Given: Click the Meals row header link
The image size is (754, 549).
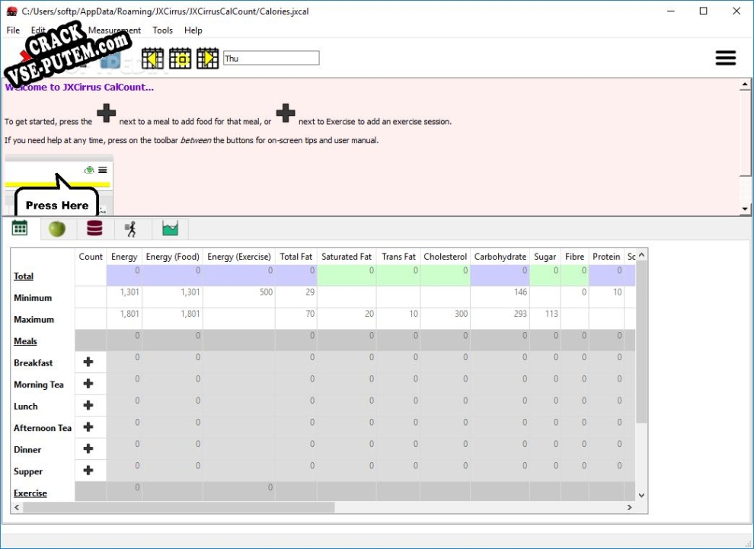Looking at the screenshot, I should [x=25, y=341].
